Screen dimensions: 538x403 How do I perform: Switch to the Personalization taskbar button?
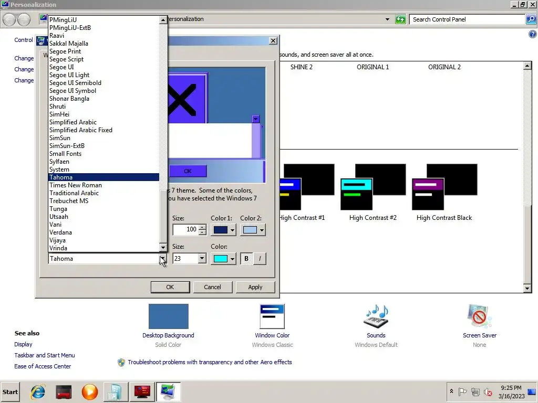point(168,391)
